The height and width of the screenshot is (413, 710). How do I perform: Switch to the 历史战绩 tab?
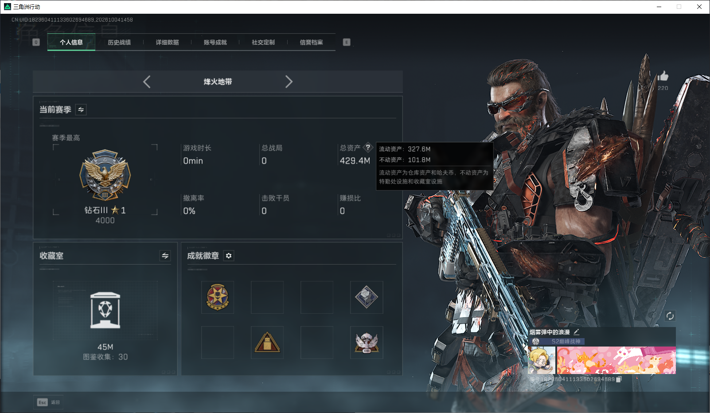(119, 42)
